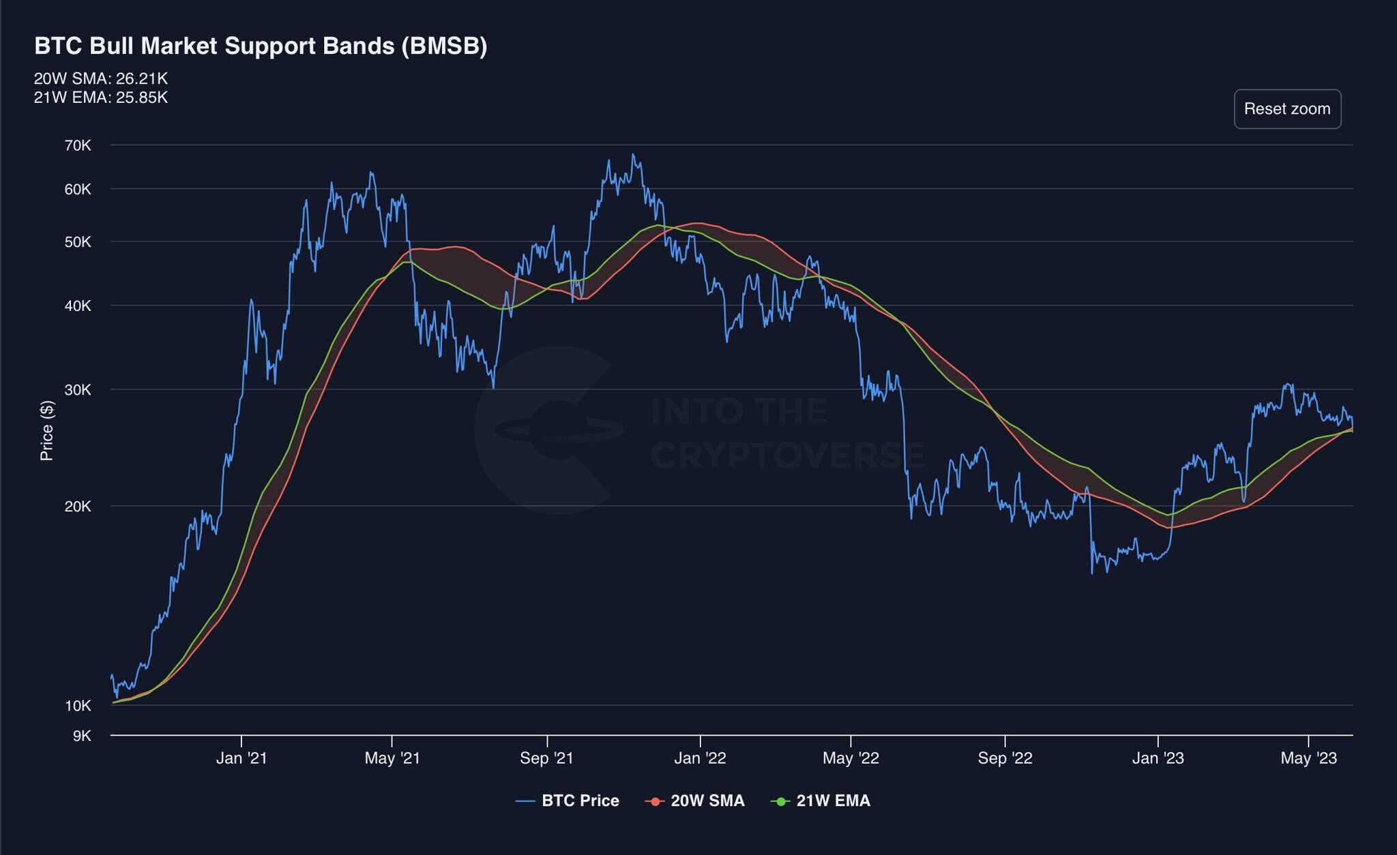1397x855 pixels.
Task: Toggle the 21W EMA legend entry
Action: pos(833,800)
